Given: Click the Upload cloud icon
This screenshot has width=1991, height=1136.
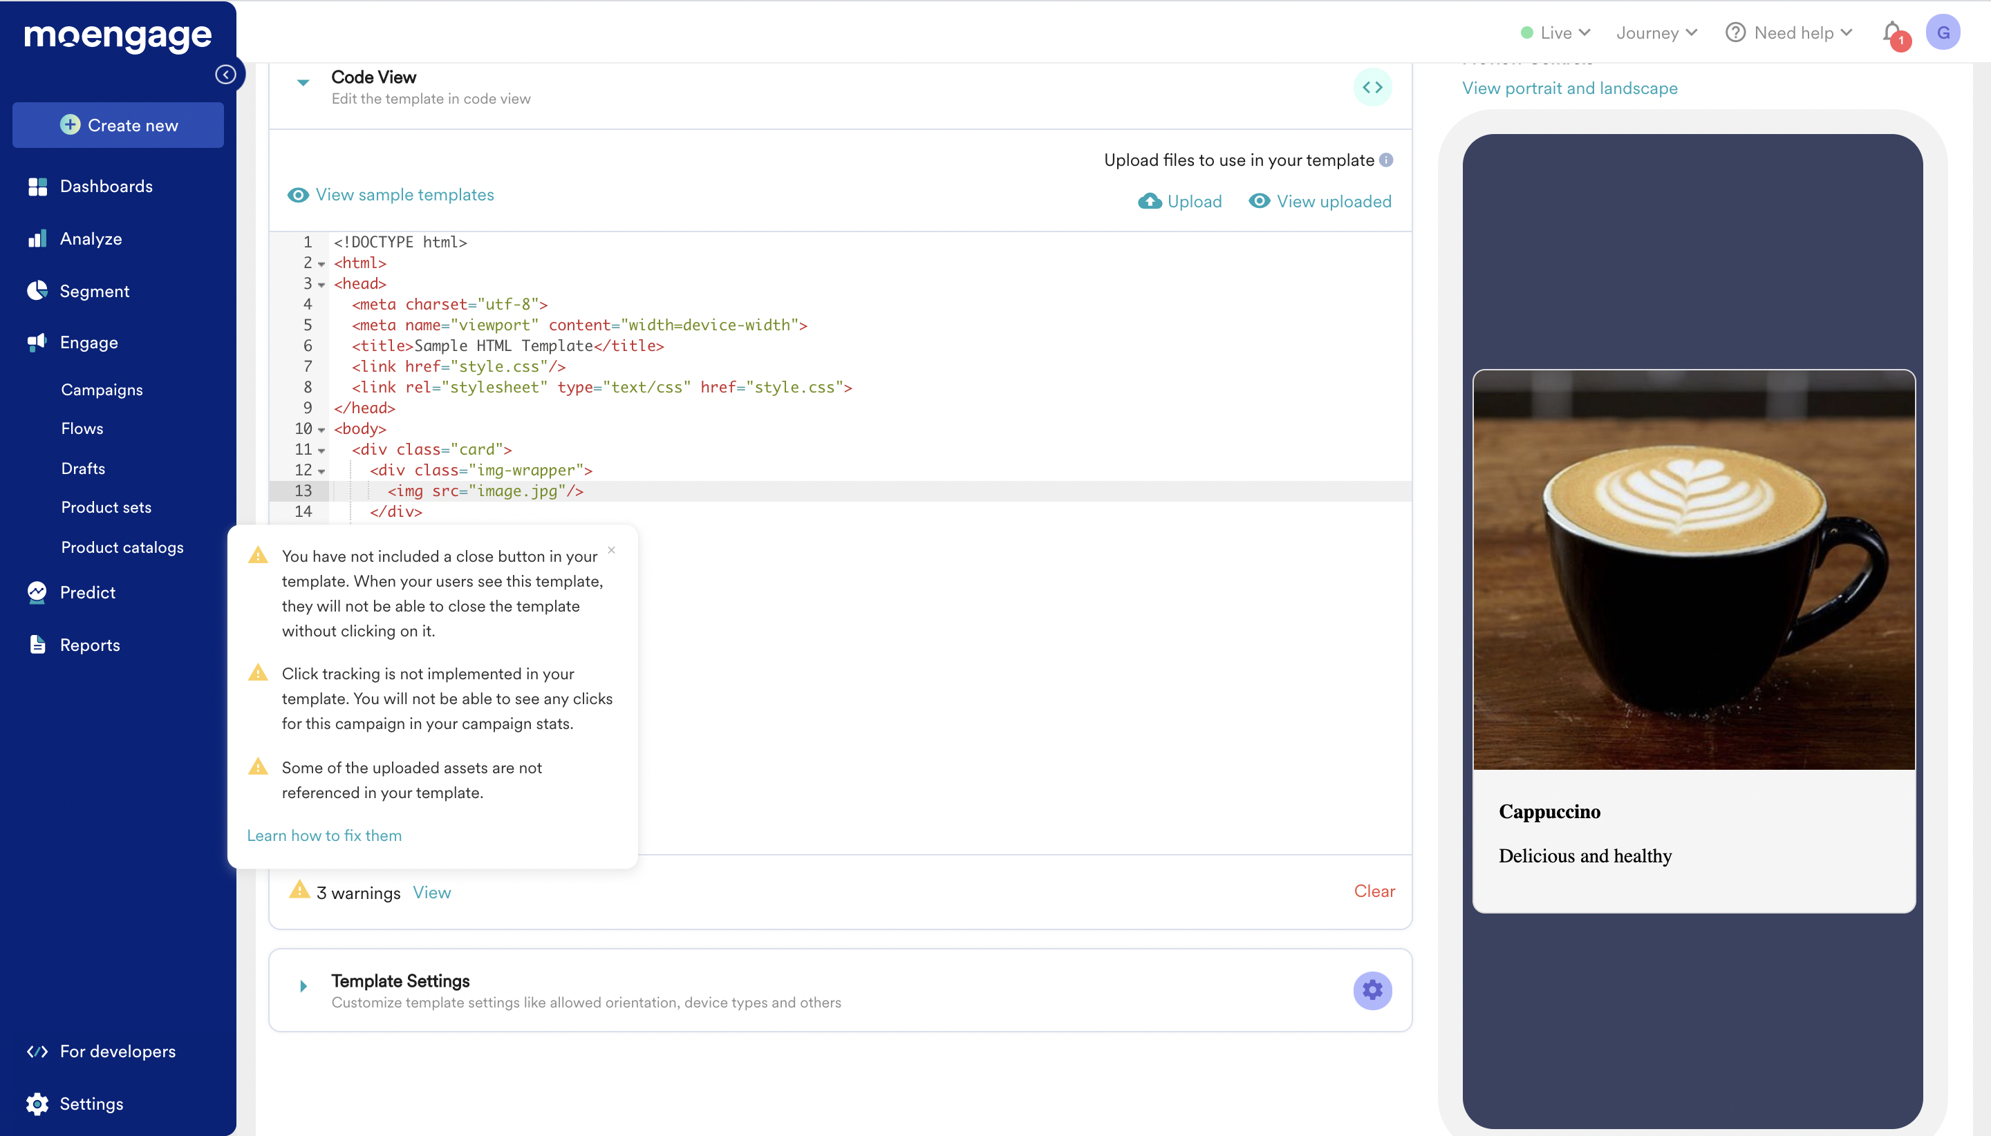Looking at the screenshot, I should pyautogui.click(x=1150, y=201).
